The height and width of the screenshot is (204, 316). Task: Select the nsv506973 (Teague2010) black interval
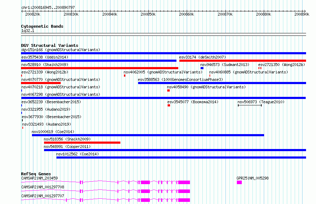pyautogui.click(x=250, y=105)
